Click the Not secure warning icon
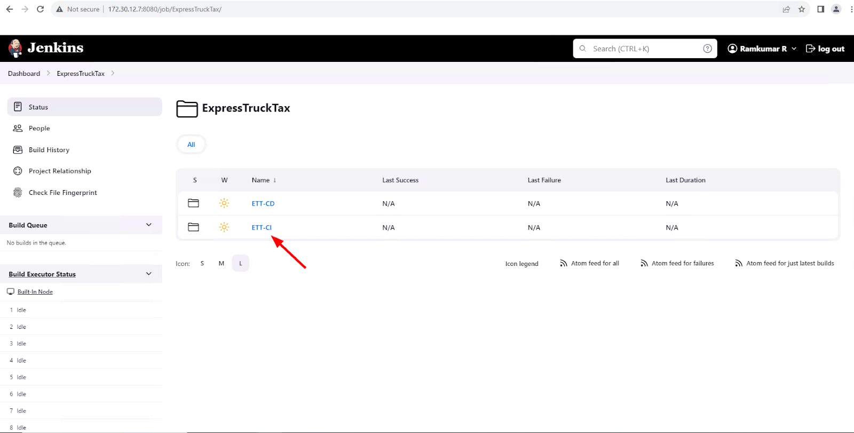 coord(60,9)
